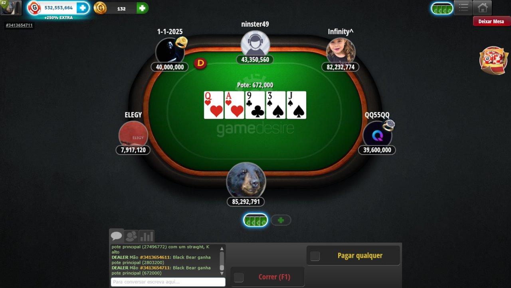Screen dimensions: 511x288
Task: Open the statistics bar-chart tab
Action: [147, 237]
